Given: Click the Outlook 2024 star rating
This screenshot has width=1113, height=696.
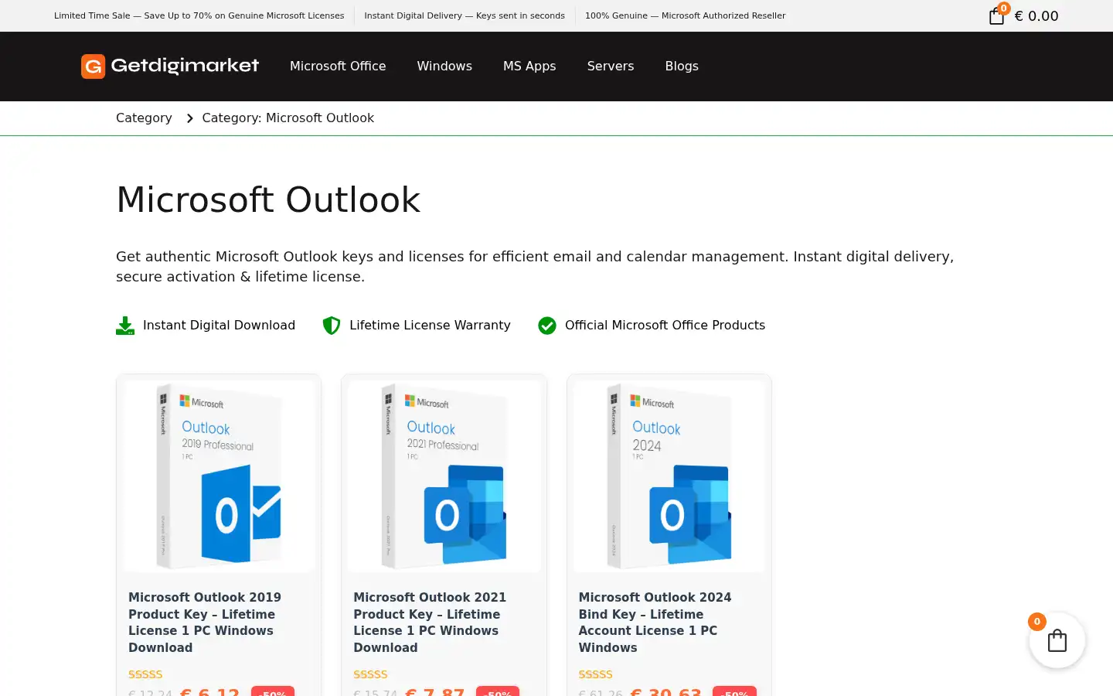Looking at the screenshot, I should pos(595,674).
